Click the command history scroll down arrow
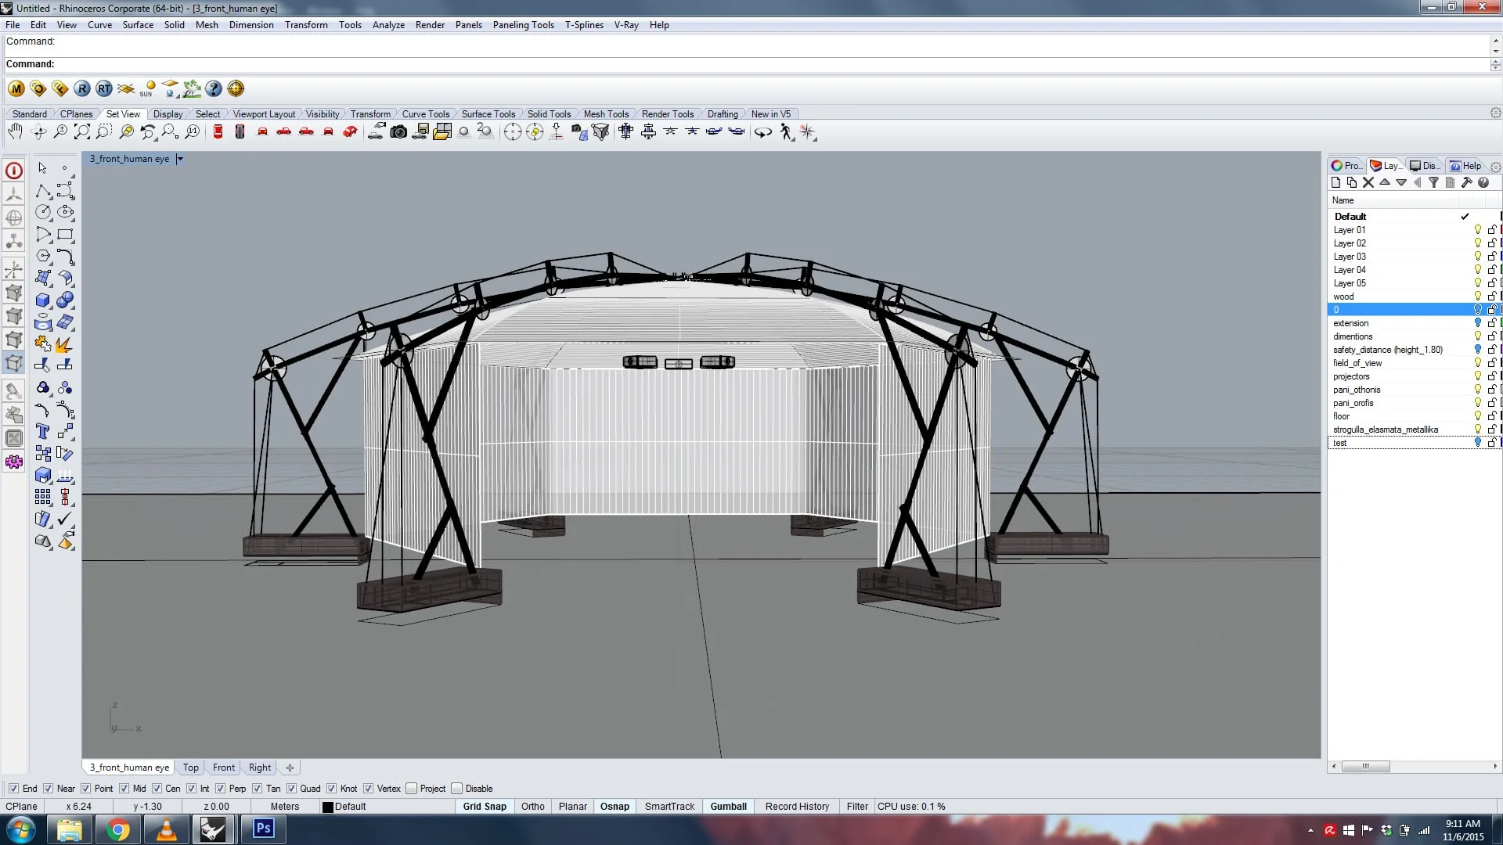The image size is (1503, 845). (x=1496, y=51)
